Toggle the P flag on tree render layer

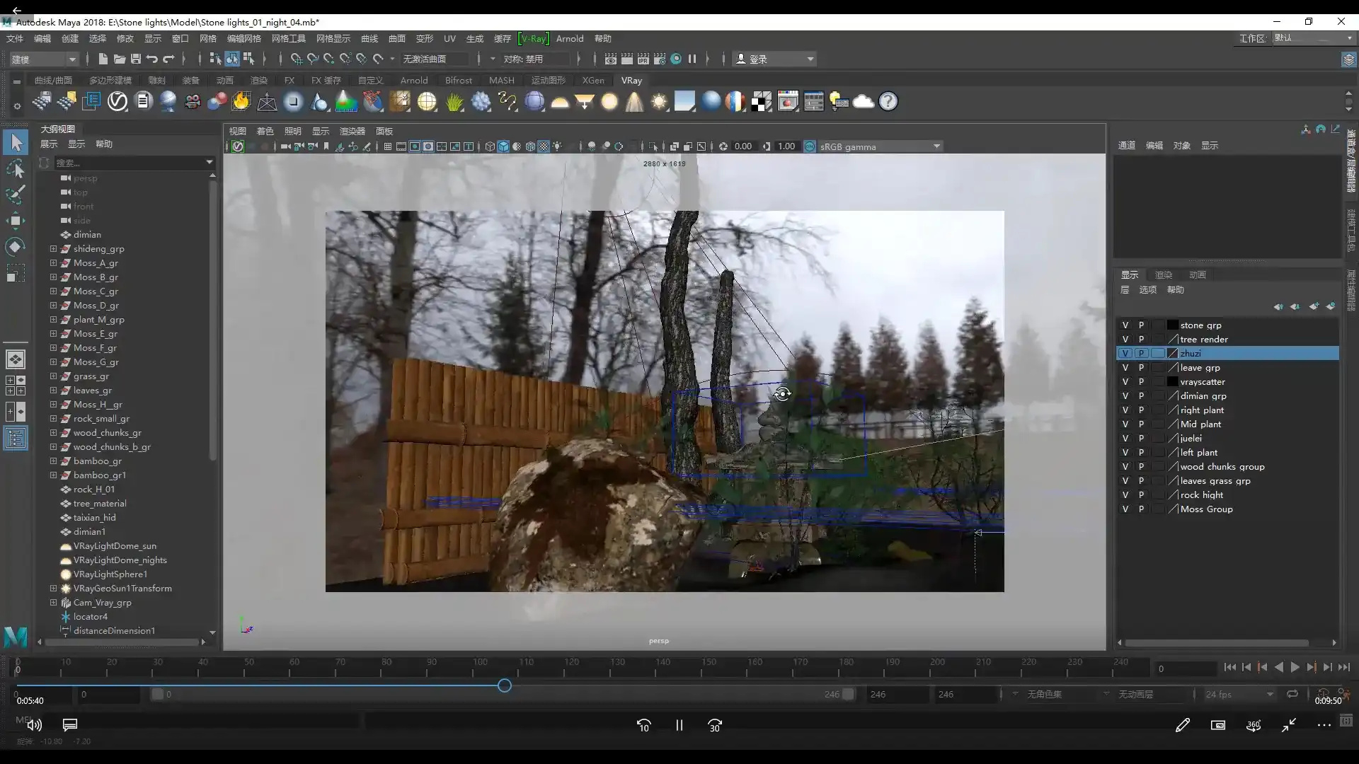coord(1141,339)
